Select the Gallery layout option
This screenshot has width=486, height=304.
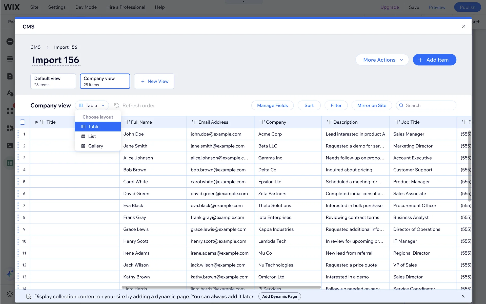(95, 146)
